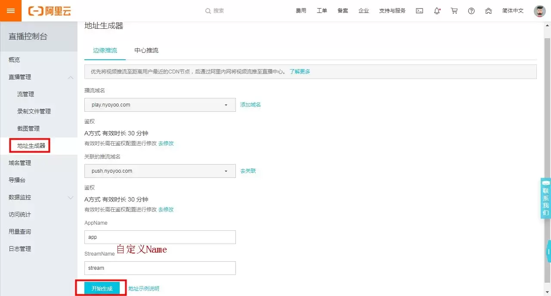The width and height of the screenshot is (551, 296).
Task: Open the 备案 top menu
Action: pyautogui.click(x=343, y=11)
